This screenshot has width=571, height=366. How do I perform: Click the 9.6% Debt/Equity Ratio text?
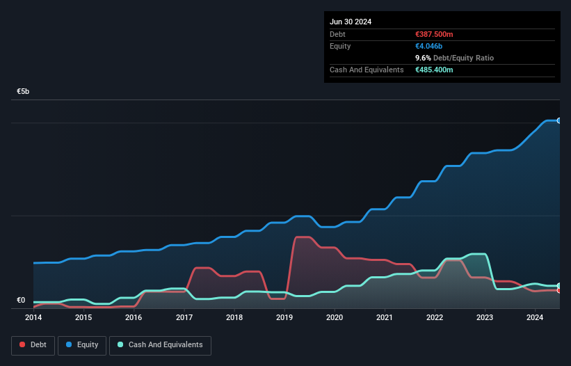click(454, 58)
